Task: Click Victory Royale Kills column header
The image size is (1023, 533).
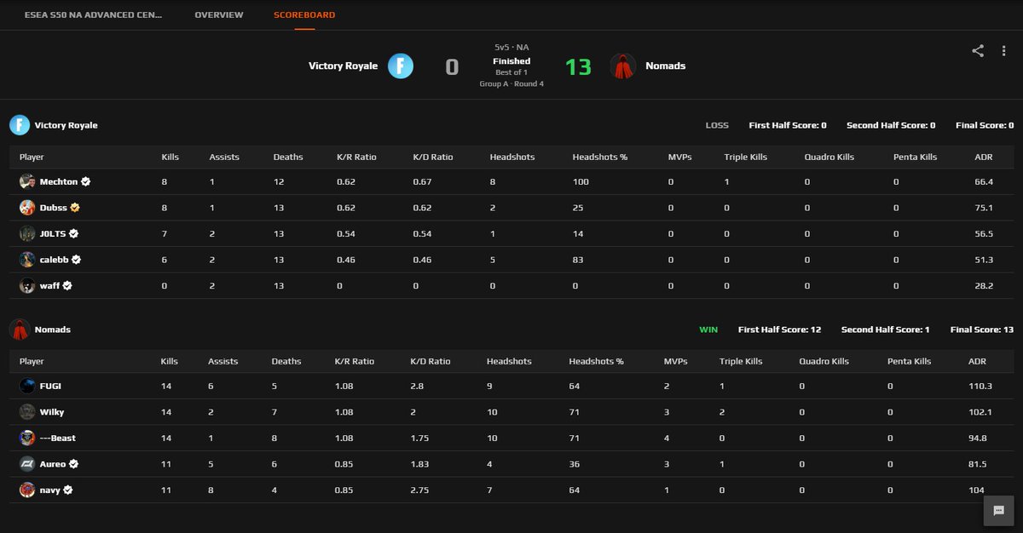Action: click(170, 157)
